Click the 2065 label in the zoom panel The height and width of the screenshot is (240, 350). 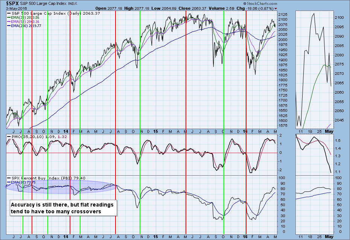pos(339,83)
